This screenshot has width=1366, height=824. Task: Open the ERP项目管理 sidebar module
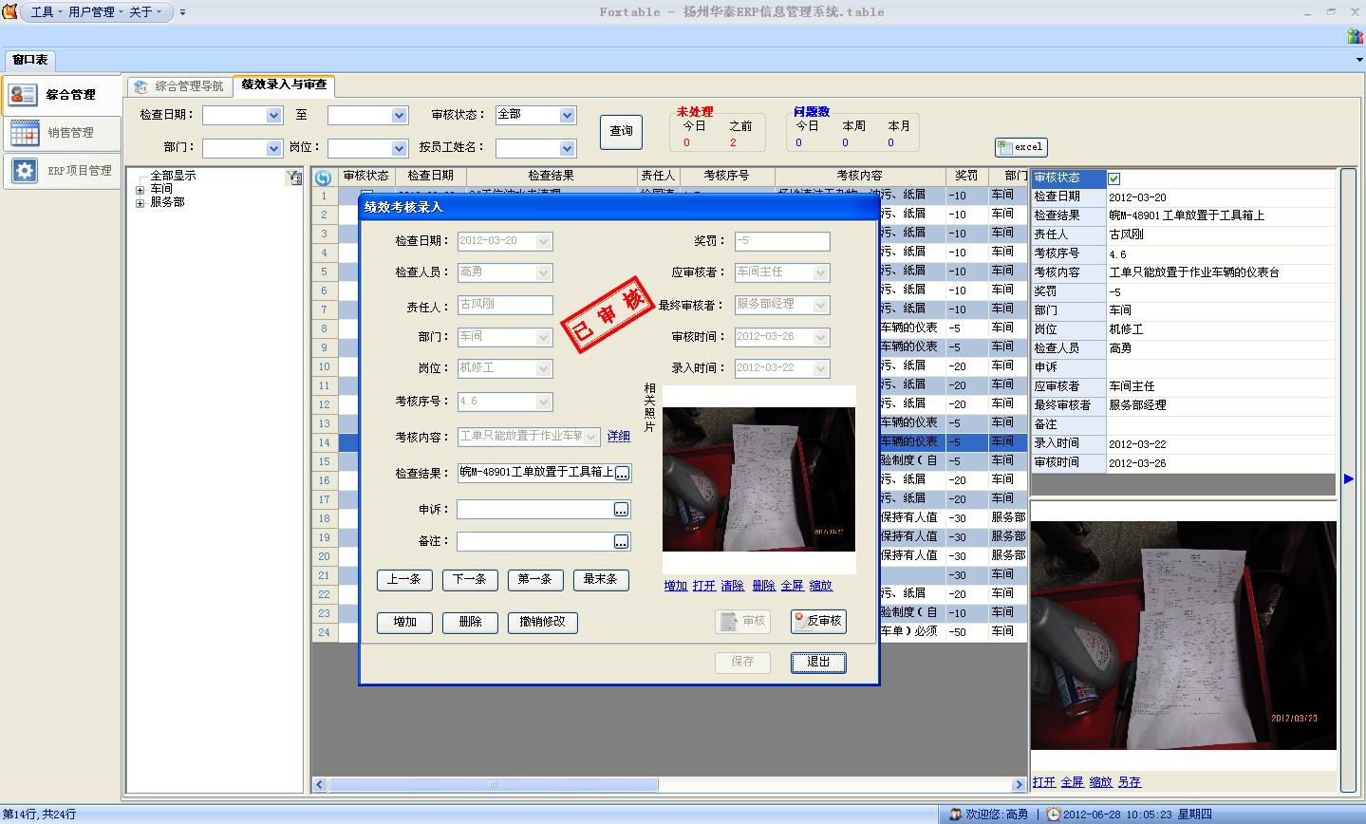(62, 171)
